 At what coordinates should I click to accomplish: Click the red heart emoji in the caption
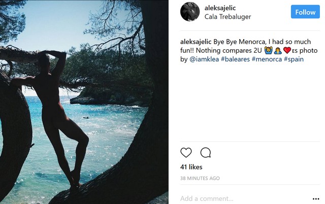click(x=287, y=51)
